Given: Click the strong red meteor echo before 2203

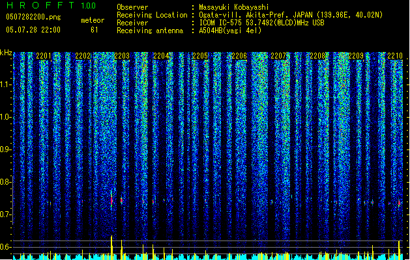Looking at the screenshot, I should (111, 200).
